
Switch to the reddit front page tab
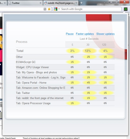click(x=61, y=3)
